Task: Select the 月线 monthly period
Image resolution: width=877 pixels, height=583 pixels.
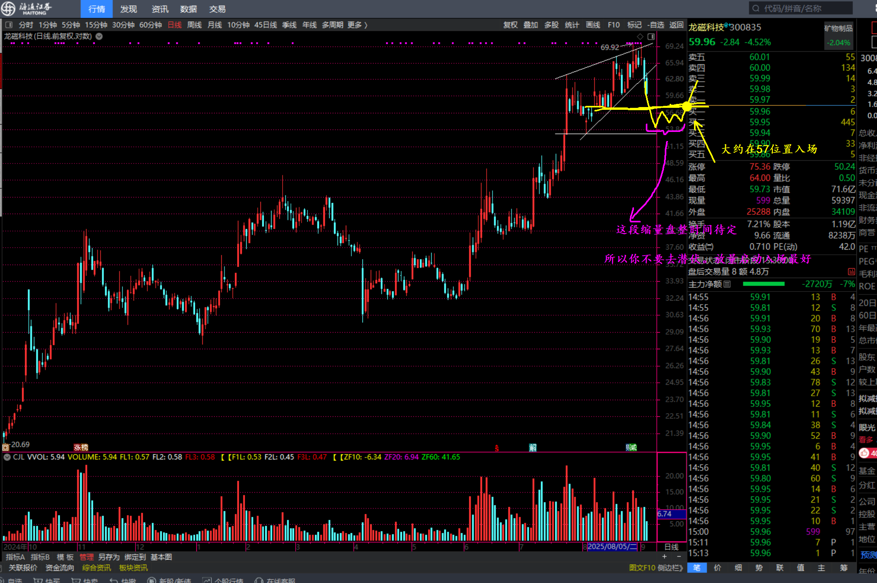Action: (215, 25)
